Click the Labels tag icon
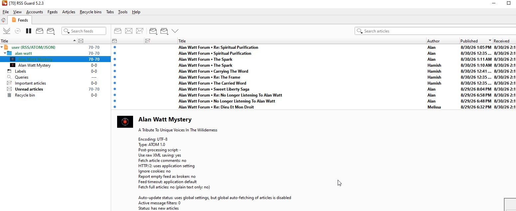This screenshot has height=211, width=516. [x=9, y=71]
